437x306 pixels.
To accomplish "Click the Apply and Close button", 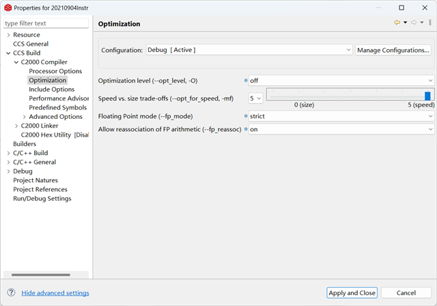I will click(352, 292).
